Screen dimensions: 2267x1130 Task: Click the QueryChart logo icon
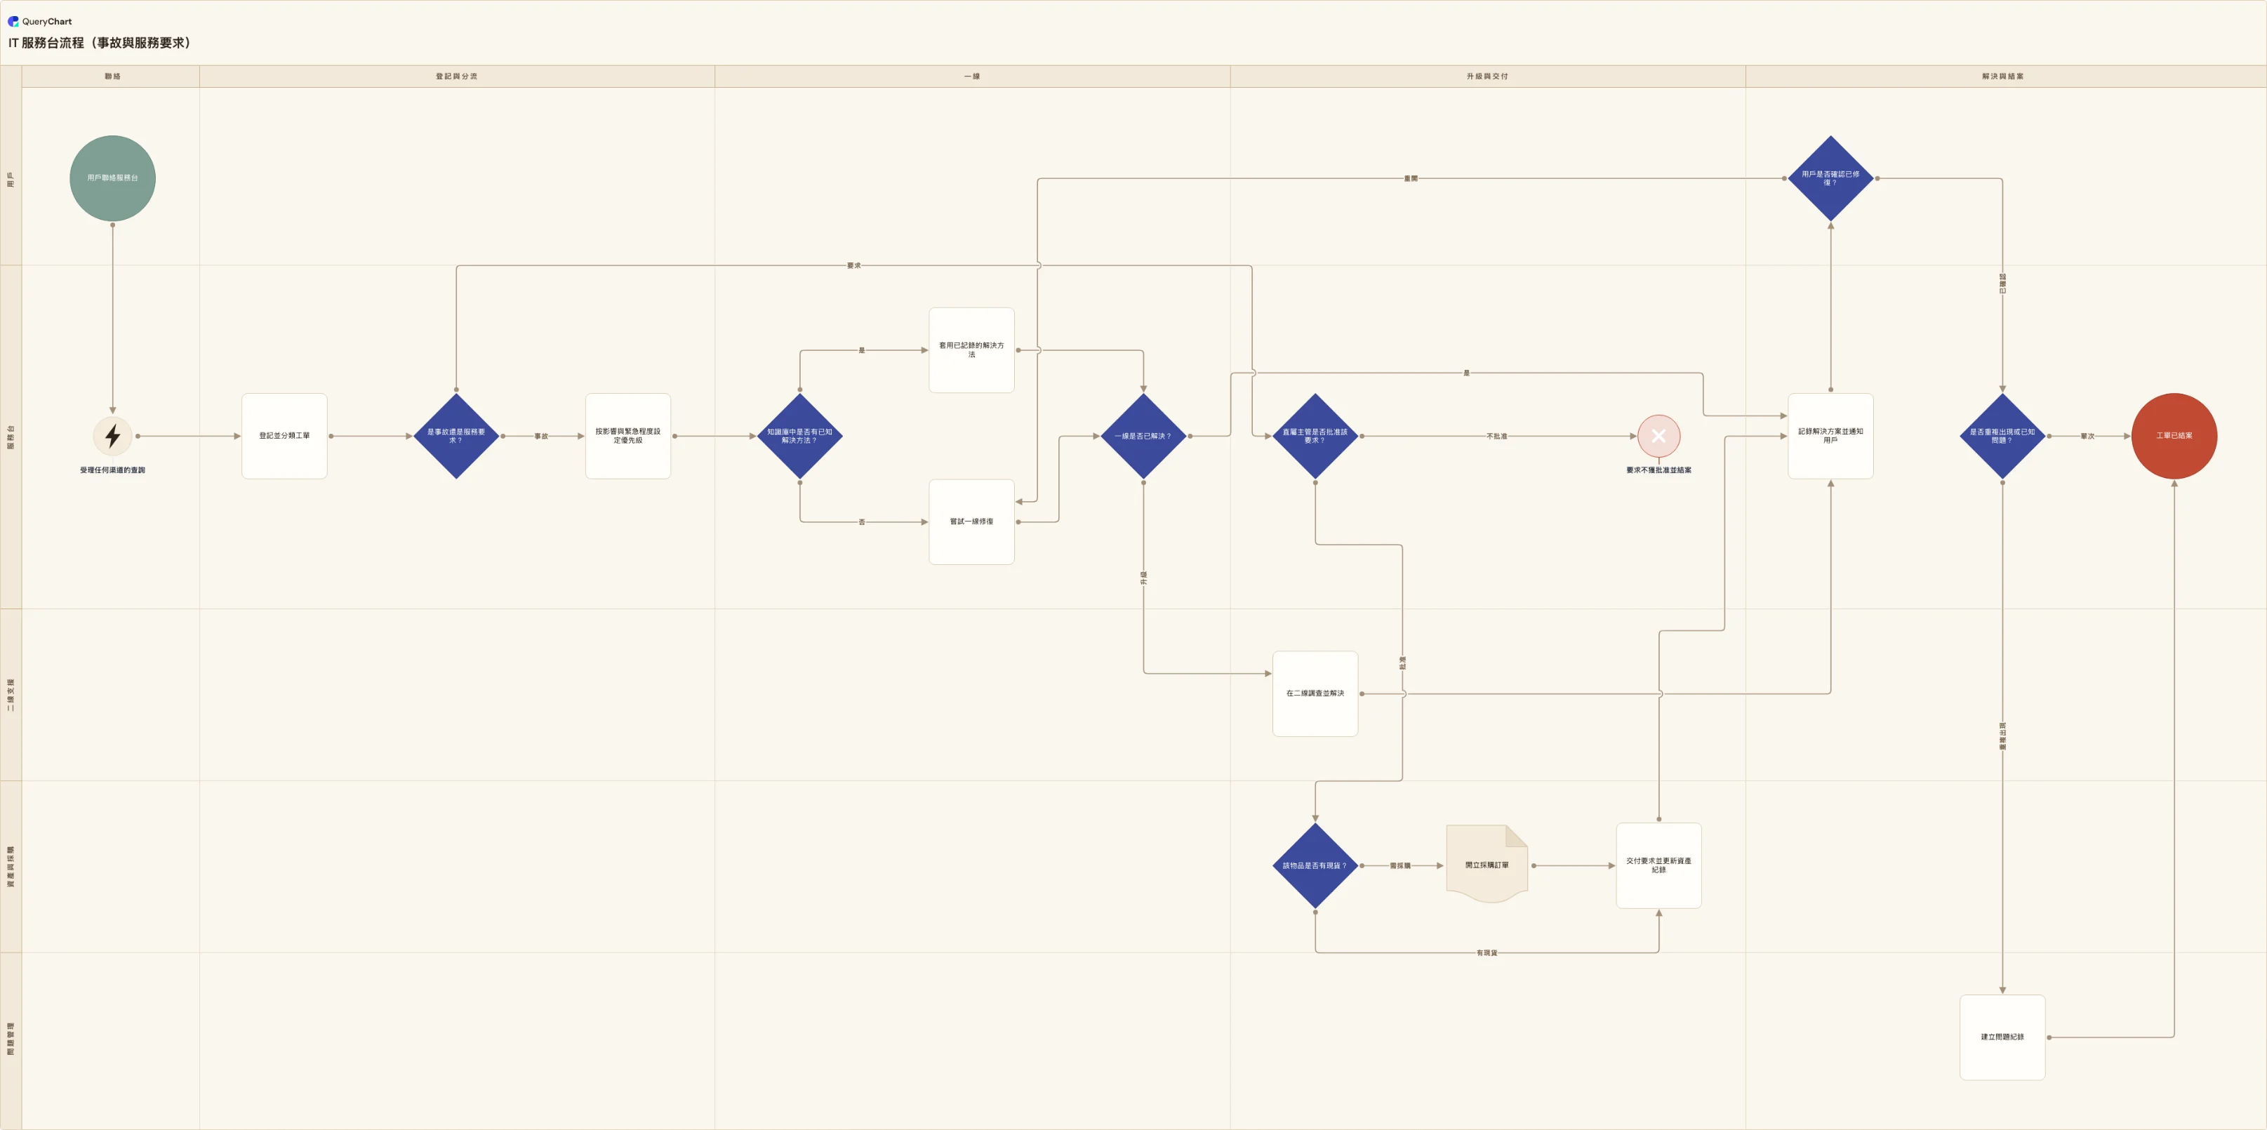point(13,21)
